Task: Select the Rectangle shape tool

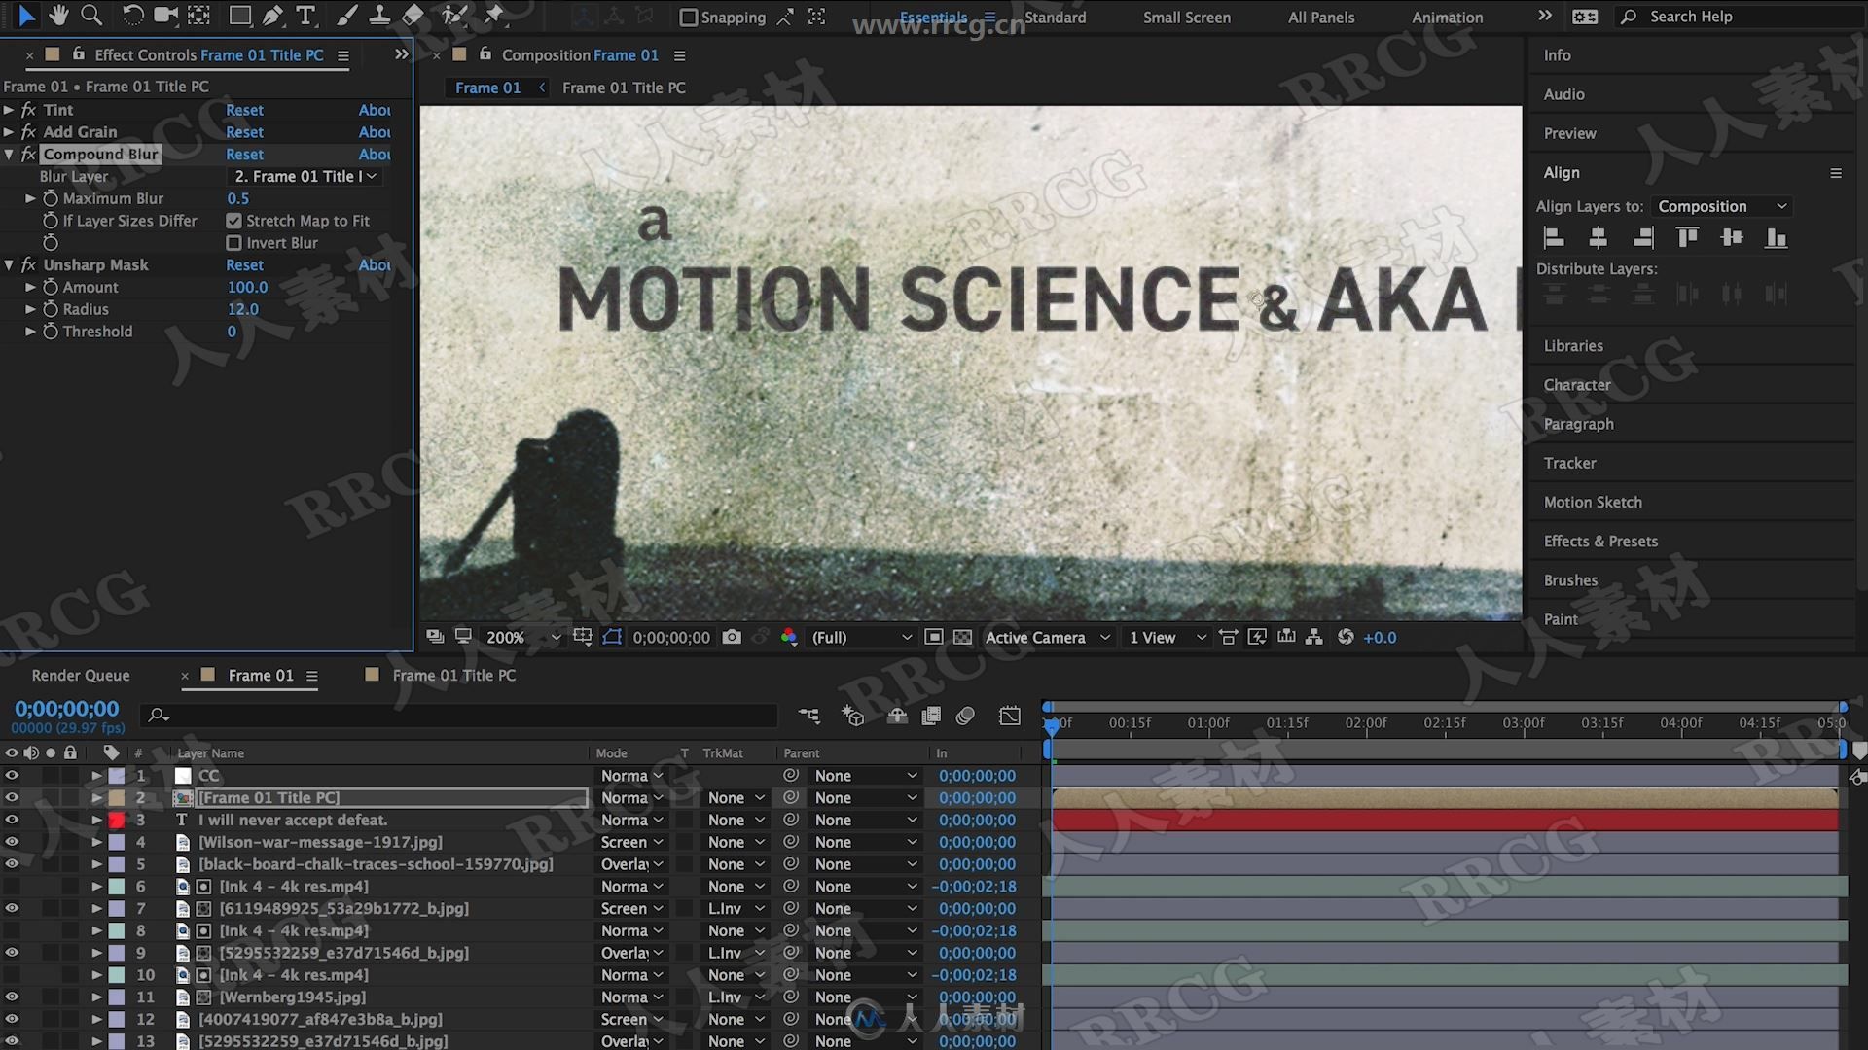Action: coord(239,16)
